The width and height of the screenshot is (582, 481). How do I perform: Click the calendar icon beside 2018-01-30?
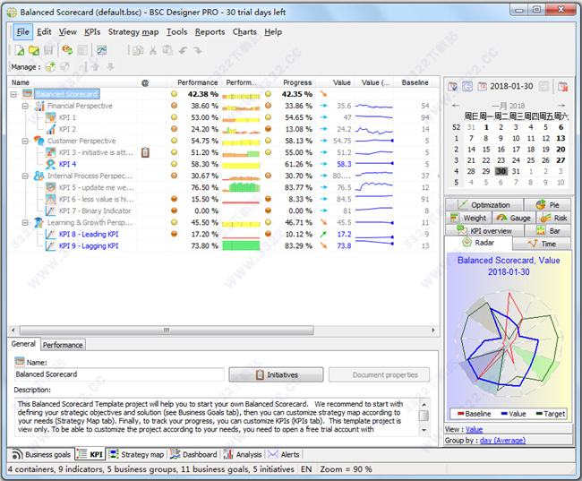tap(482, 87)
